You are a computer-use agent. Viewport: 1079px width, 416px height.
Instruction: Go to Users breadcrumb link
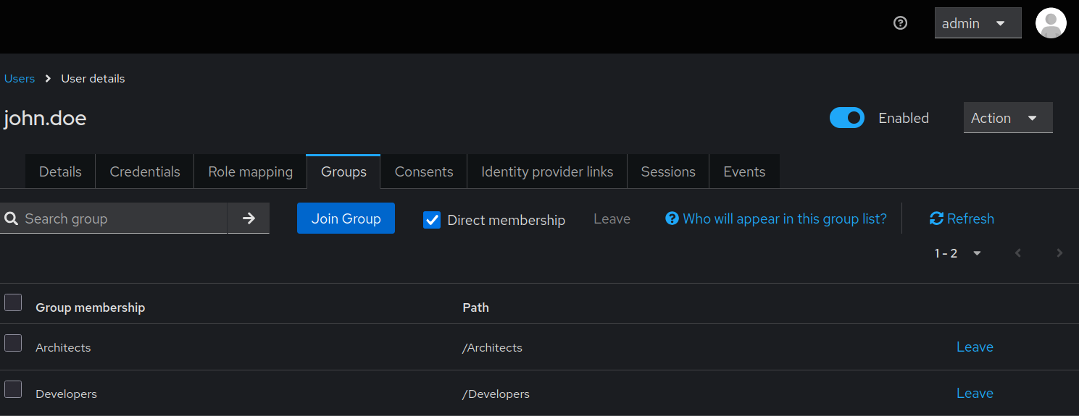(20, 78)
